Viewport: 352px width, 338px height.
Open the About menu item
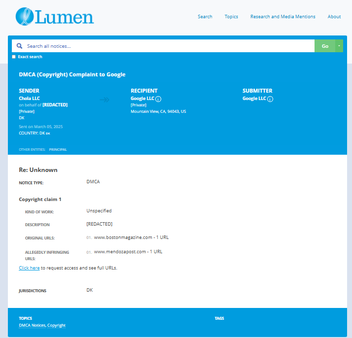(334, 17)
